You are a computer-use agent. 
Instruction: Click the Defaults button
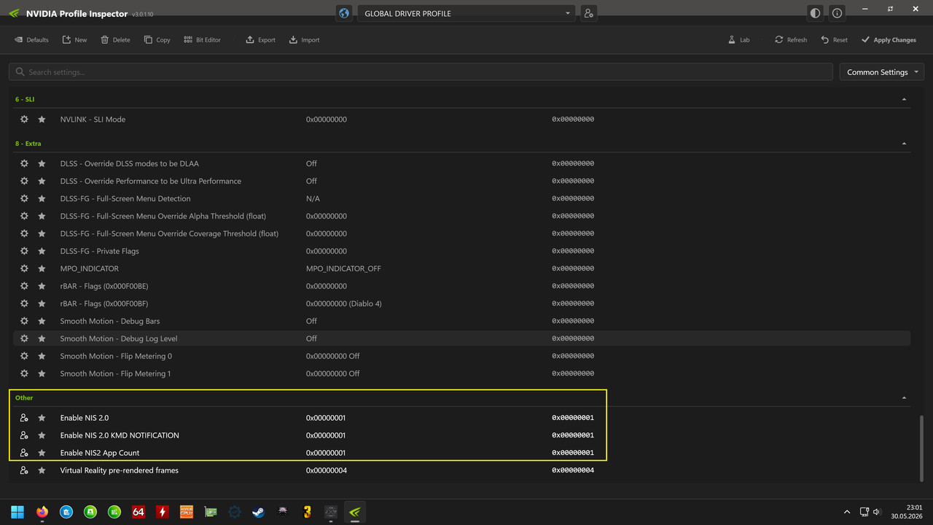[31, 40]
